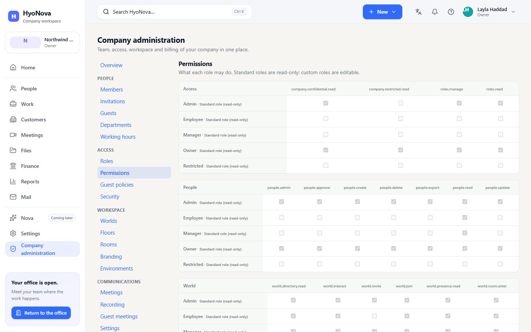Open the Security link
Image resolution: width=531 pixels, height=332 pixels.
click(110, 197)
